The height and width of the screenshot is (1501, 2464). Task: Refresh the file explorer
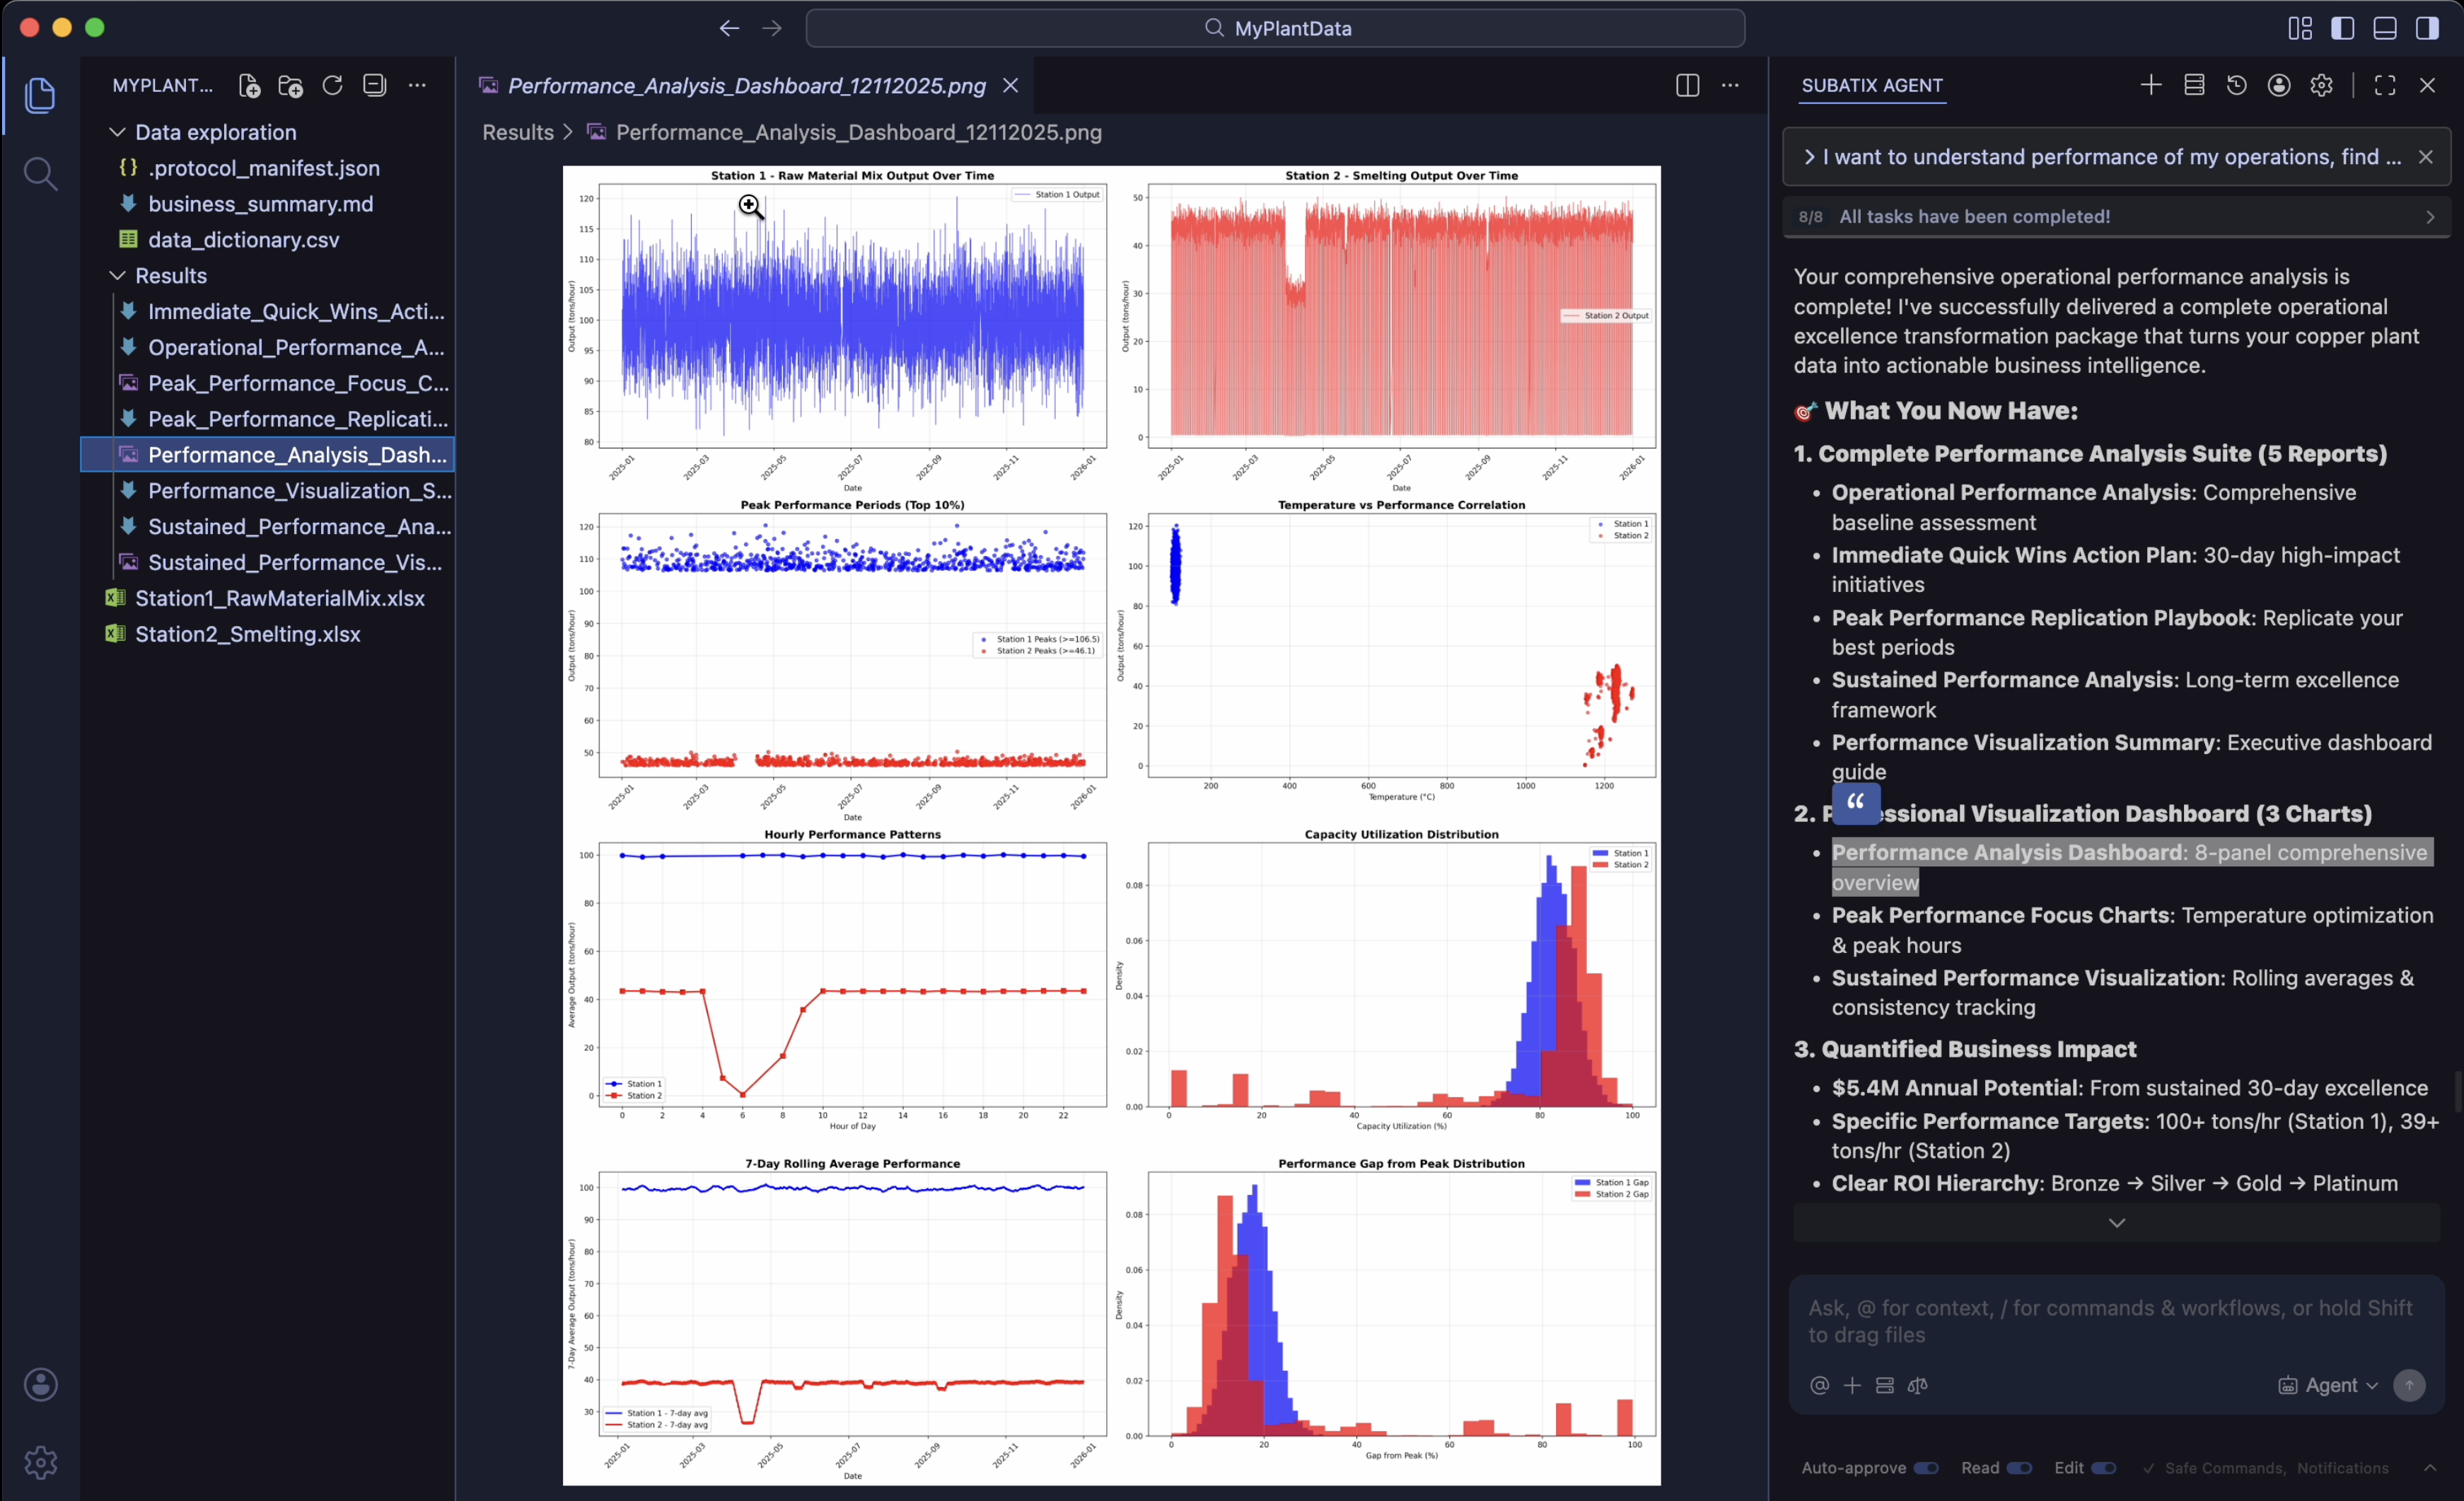point(333,85)
